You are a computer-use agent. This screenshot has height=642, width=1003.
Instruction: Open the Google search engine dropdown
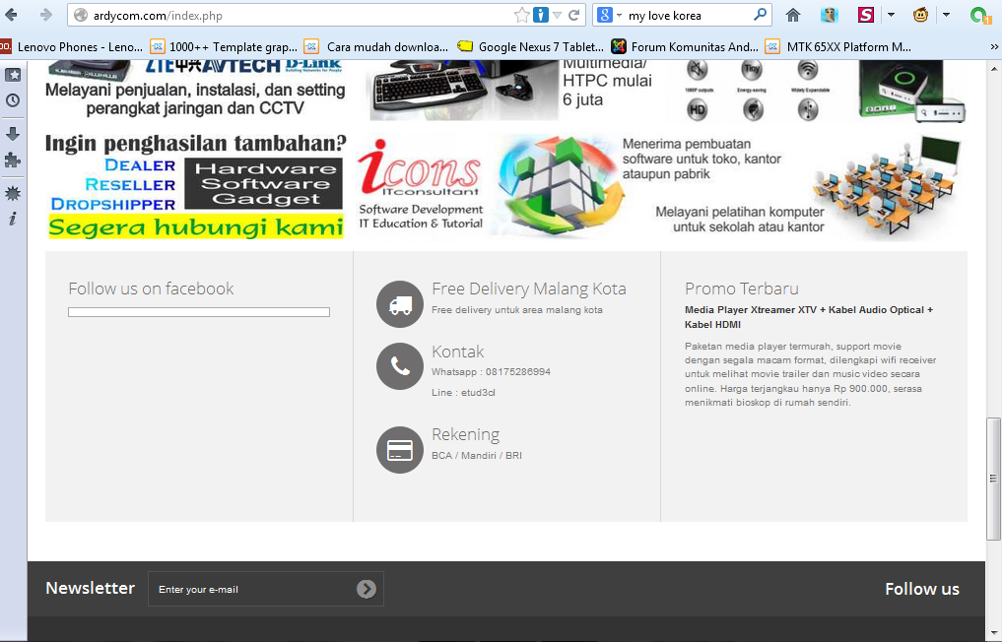607,15
